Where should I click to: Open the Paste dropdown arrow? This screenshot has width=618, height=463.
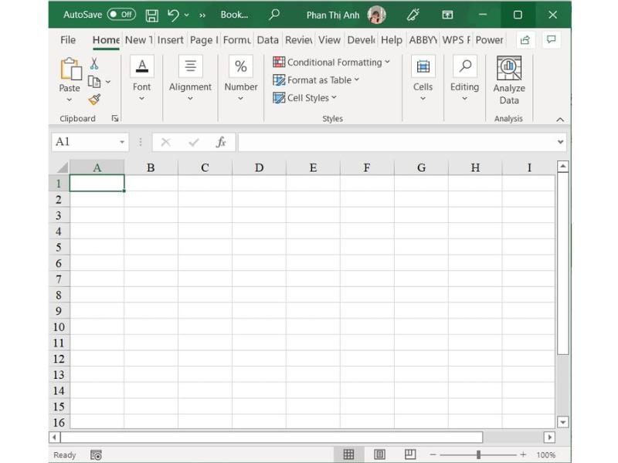70,99
